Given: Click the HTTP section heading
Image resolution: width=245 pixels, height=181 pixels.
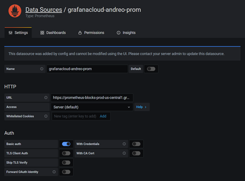Looking at the screenshot, I should pyautogui.click(x=10, y=87).
